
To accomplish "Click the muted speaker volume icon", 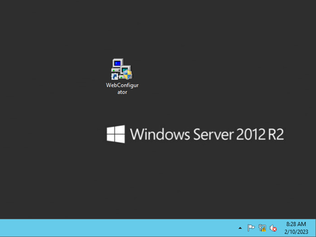I will 273,228.
